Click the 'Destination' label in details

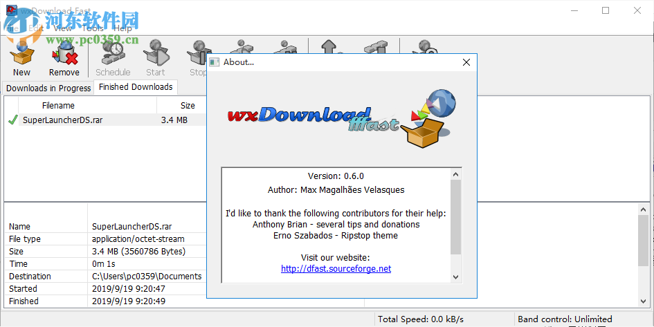[30, 277]
